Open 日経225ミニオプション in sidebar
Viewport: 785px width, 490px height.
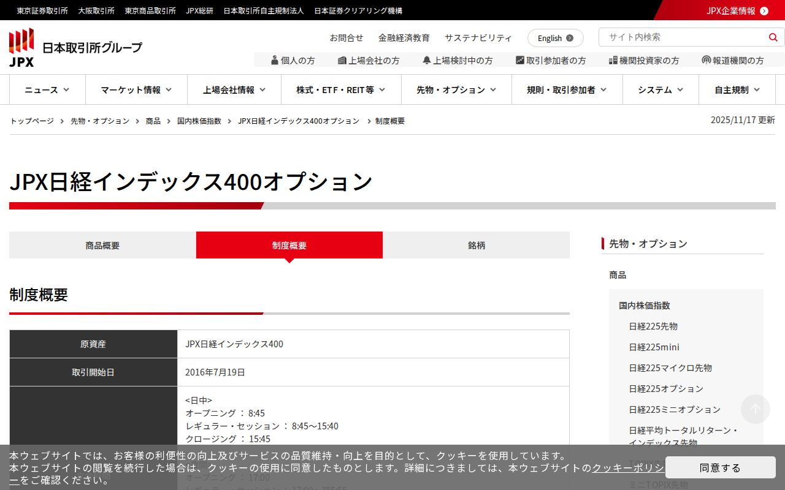point(675,410)
